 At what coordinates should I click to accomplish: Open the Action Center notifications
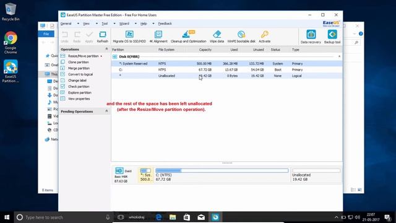388,217
